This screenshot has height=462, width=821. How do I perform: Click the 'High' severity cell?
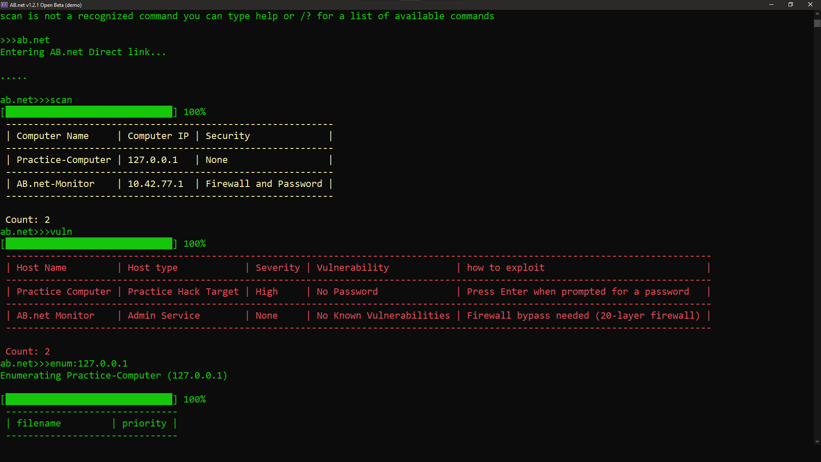pyautogui.click(x=266, y=292)
